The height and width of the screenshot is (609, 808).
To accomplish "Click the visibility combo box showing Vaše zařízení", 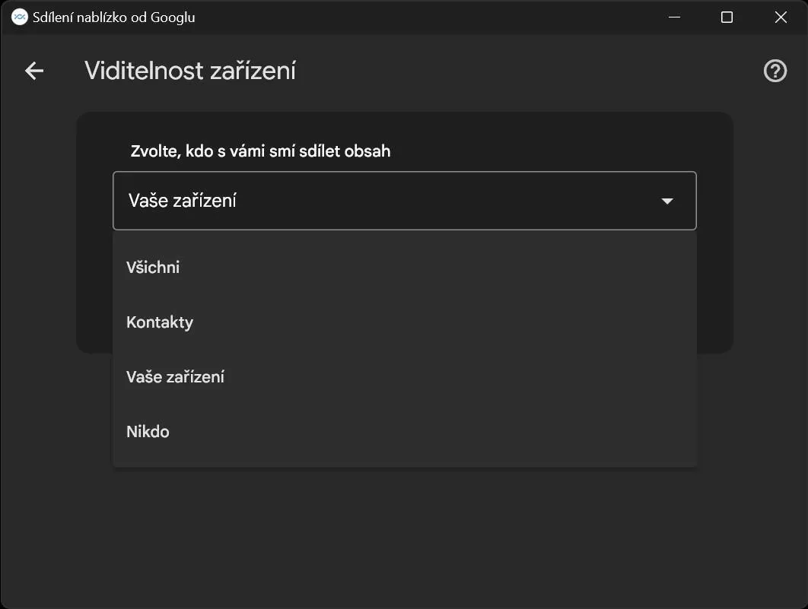I will point(405,201).
